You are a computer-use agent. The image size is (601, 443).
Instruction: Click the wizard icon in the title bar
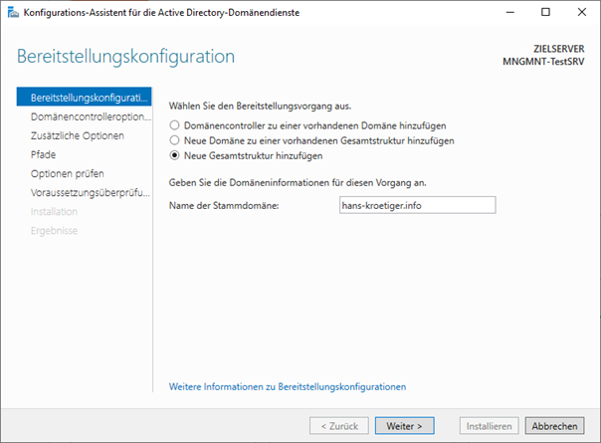pyautogui.click(x=11, y=12)
